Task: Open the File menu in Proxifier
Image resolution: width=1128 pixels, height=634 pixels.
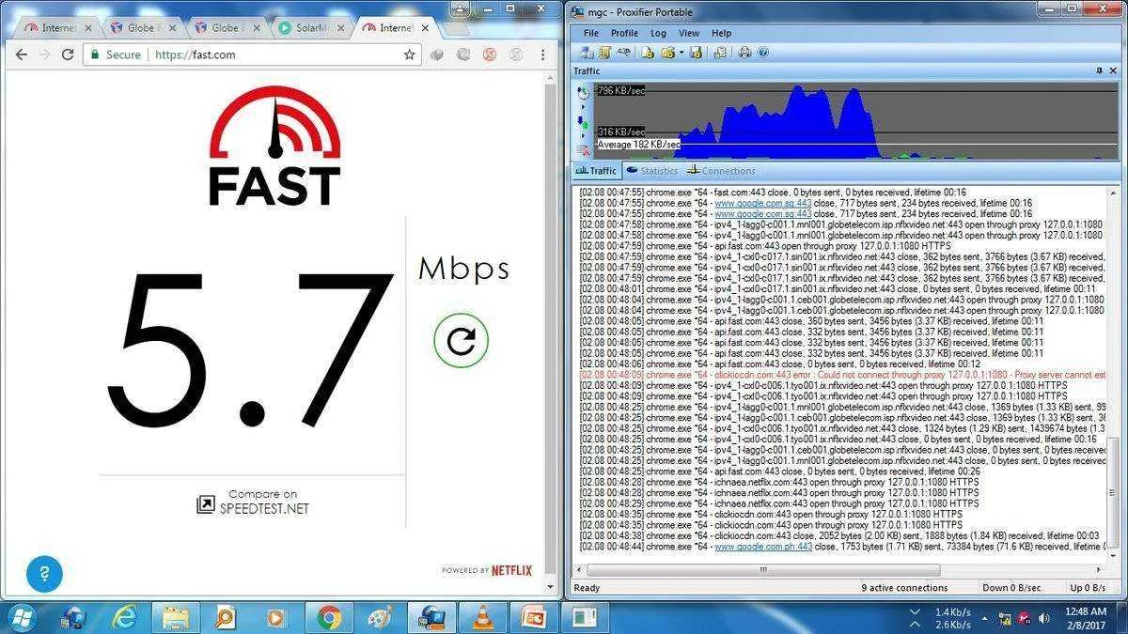Action: point(591,33)
